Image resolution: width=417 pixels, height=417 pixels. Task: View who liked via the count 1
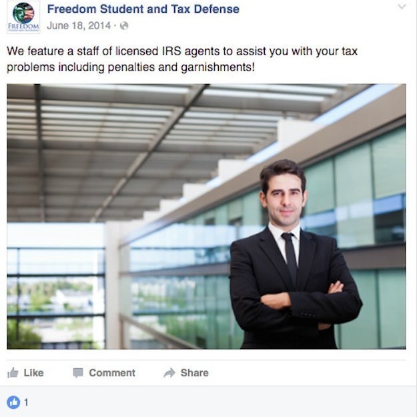point(26,402)
